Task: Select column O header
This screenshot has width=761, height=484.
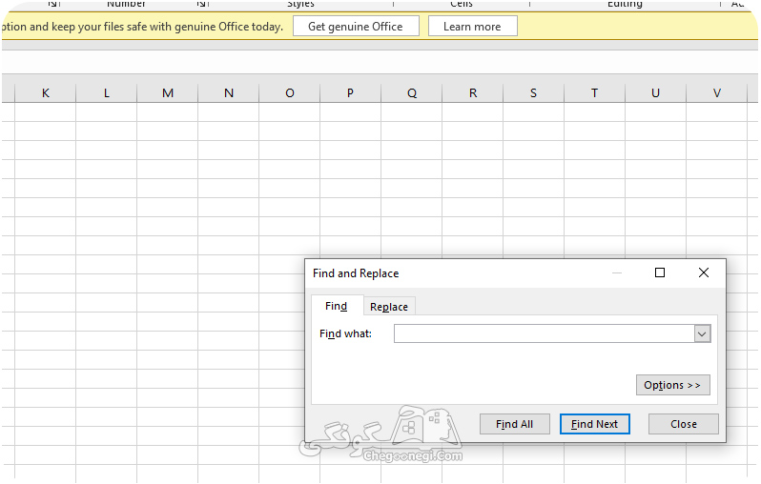Action: [x=290, y=92]
